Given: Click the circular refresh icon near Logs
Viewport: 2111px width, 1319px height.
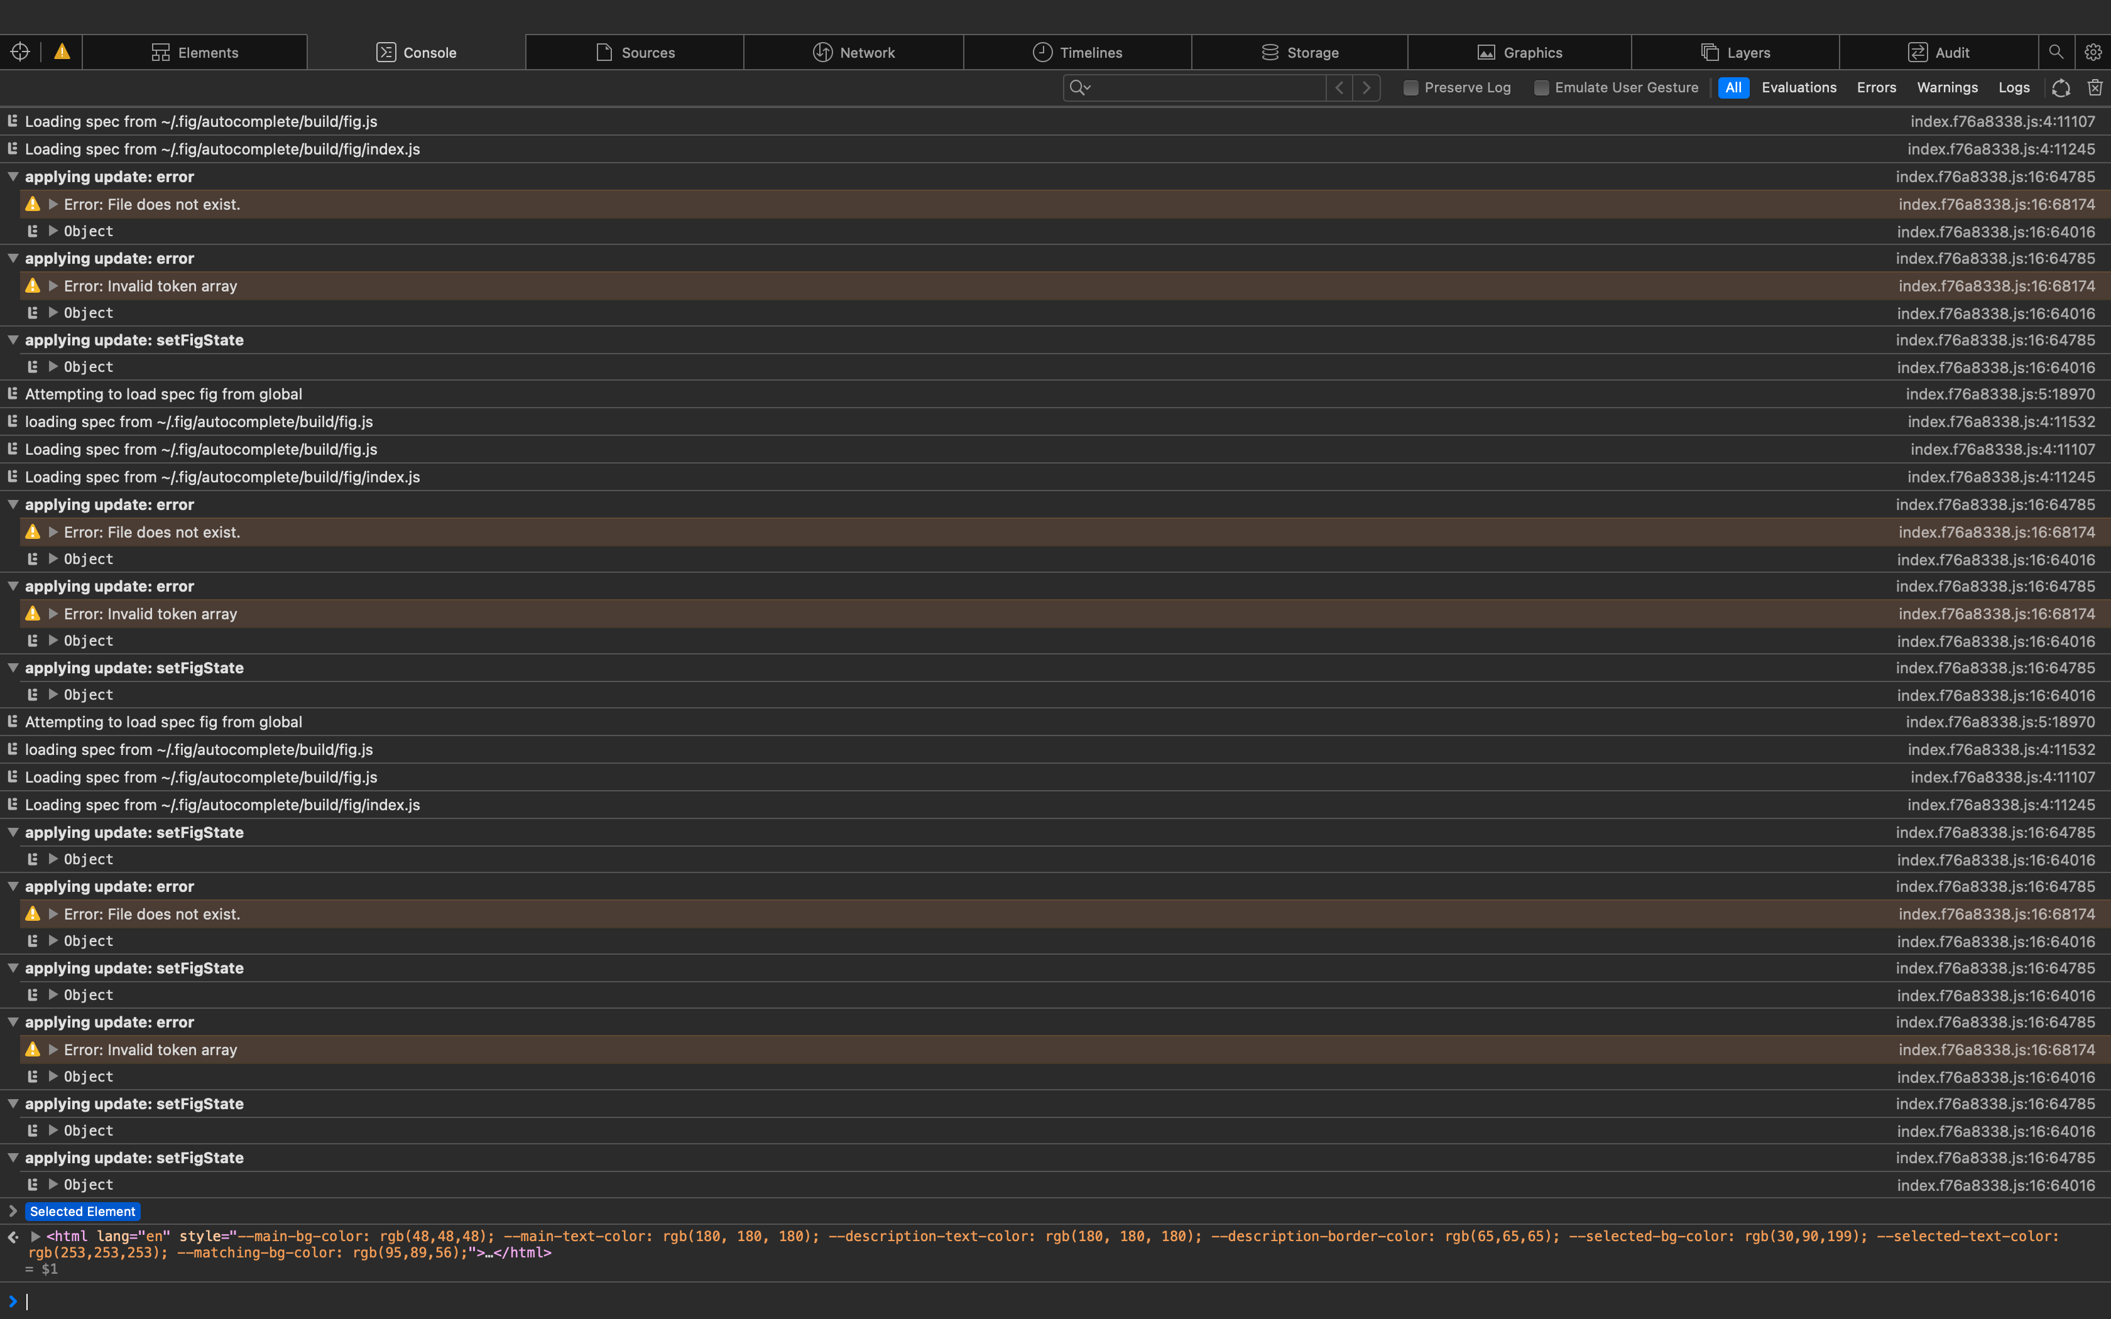Looking at the screenshot, I should (2059, 87).
